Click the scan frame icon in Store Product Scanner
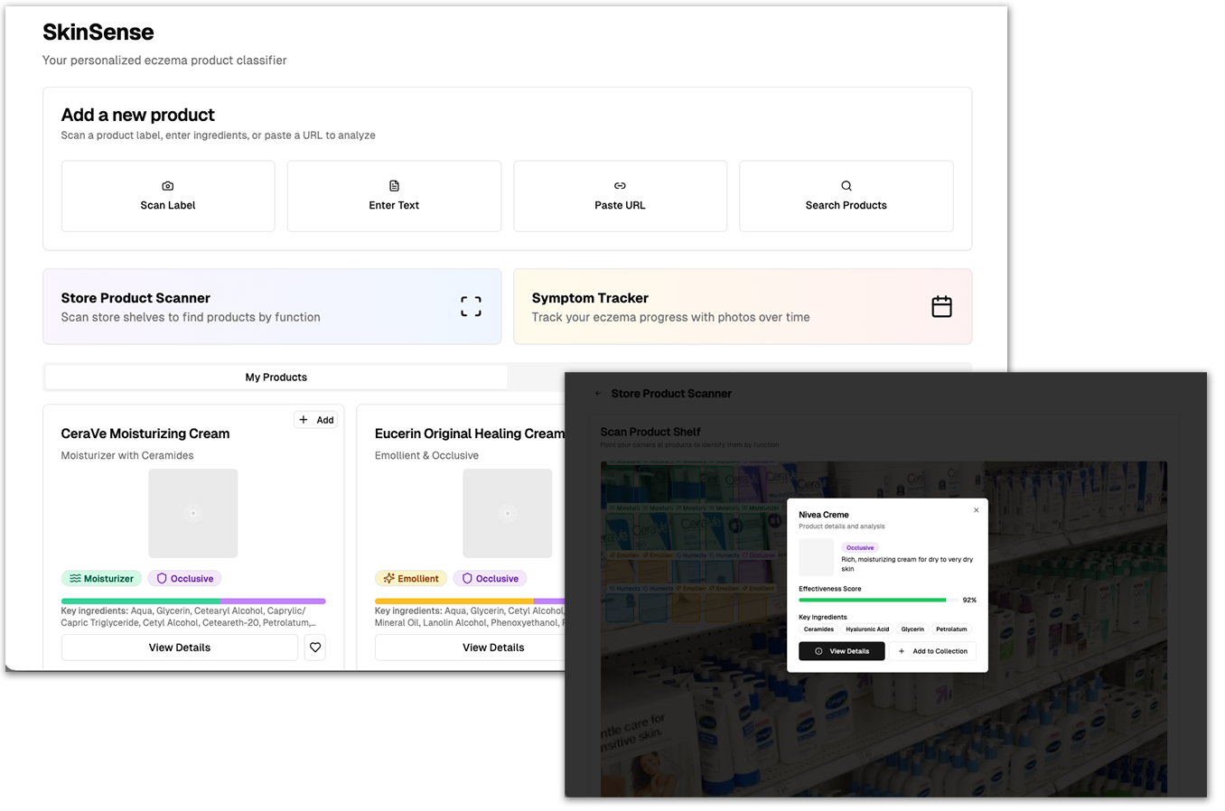 [471, 306]
